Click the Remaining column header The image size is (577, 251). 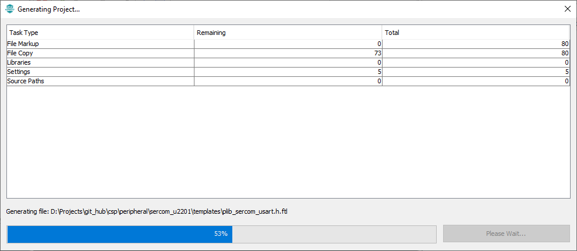point(288,33)
